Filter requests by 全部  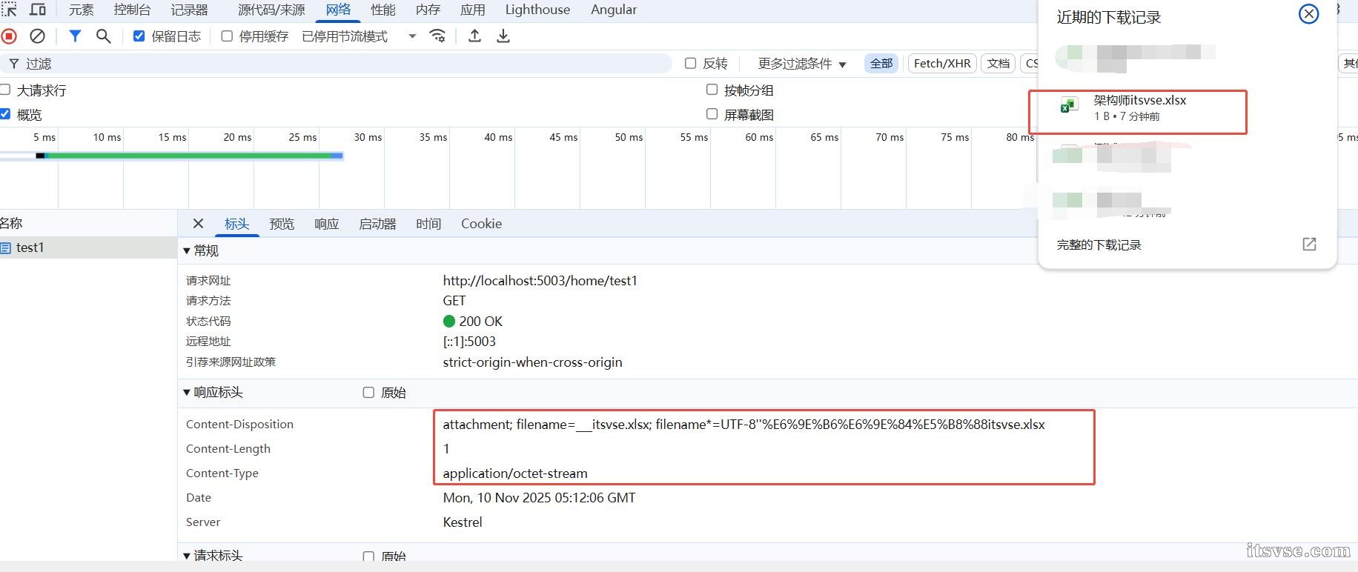coord(881,64)
